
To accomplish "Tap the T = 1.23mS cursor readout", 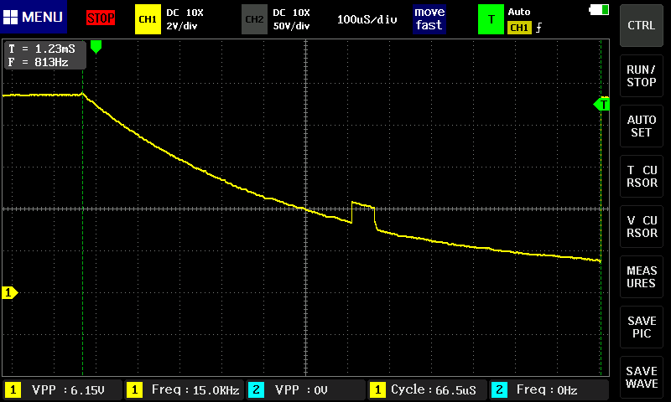I will click(x=41, y=49).
